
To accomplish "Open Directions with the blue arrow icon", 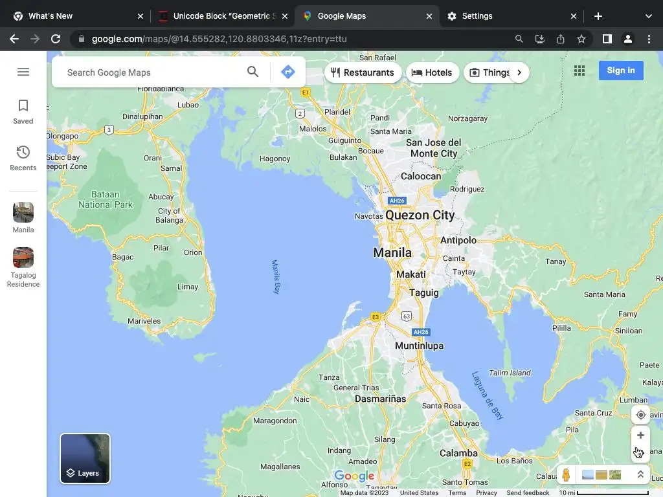I will 288,72.
